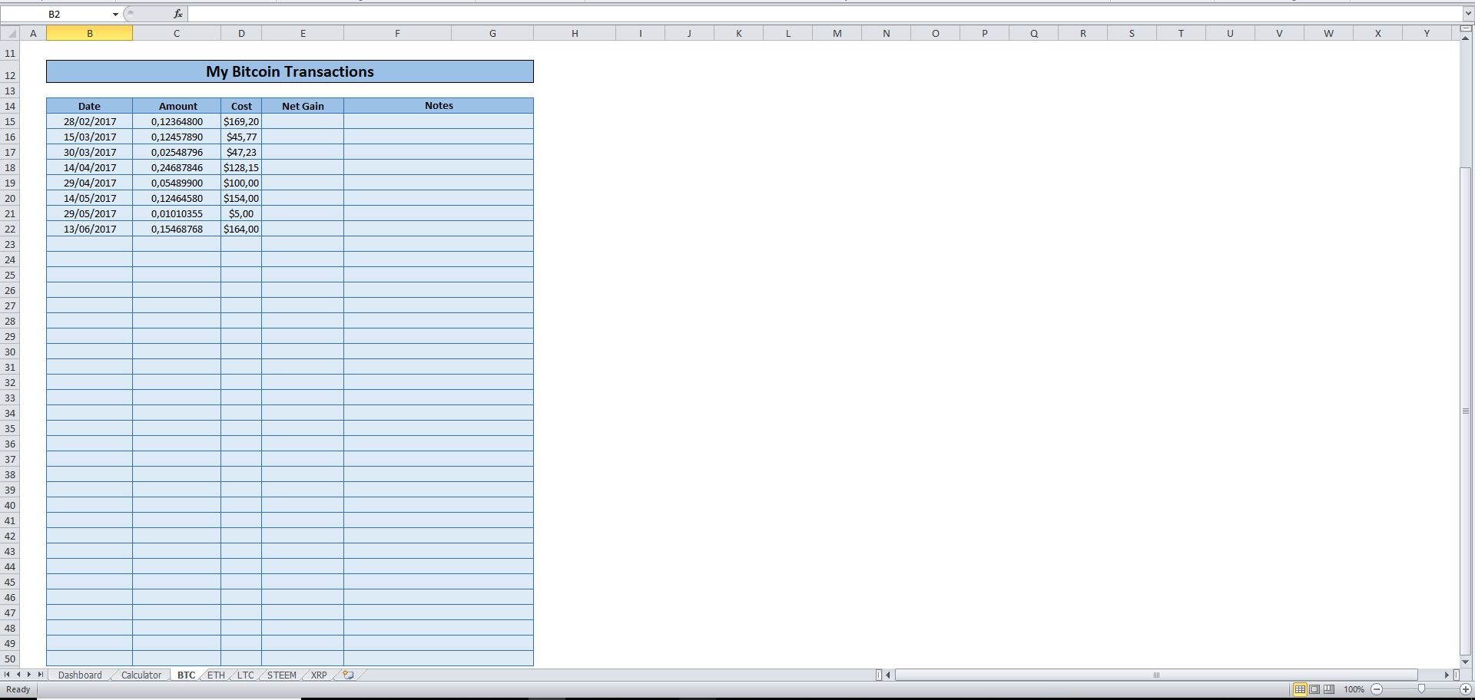Switch to the Dashboard sheet tab

click(79, 675)
